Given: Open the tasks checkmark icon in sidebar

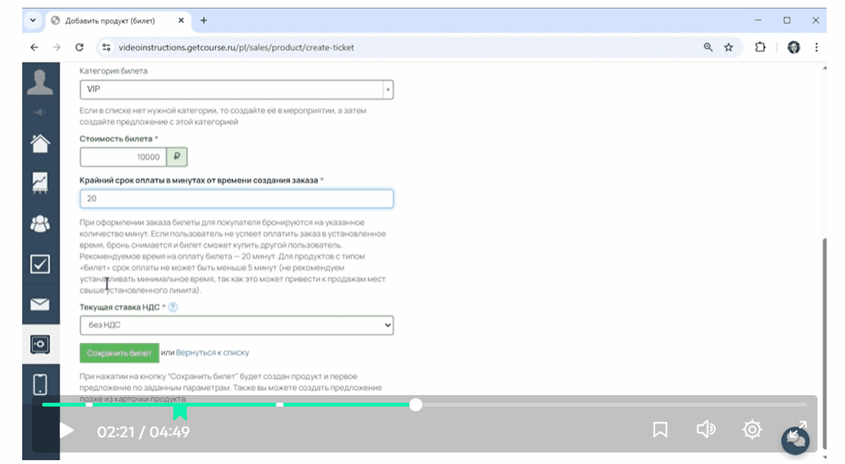Looking at the screenshot, I should pos(40,264).
